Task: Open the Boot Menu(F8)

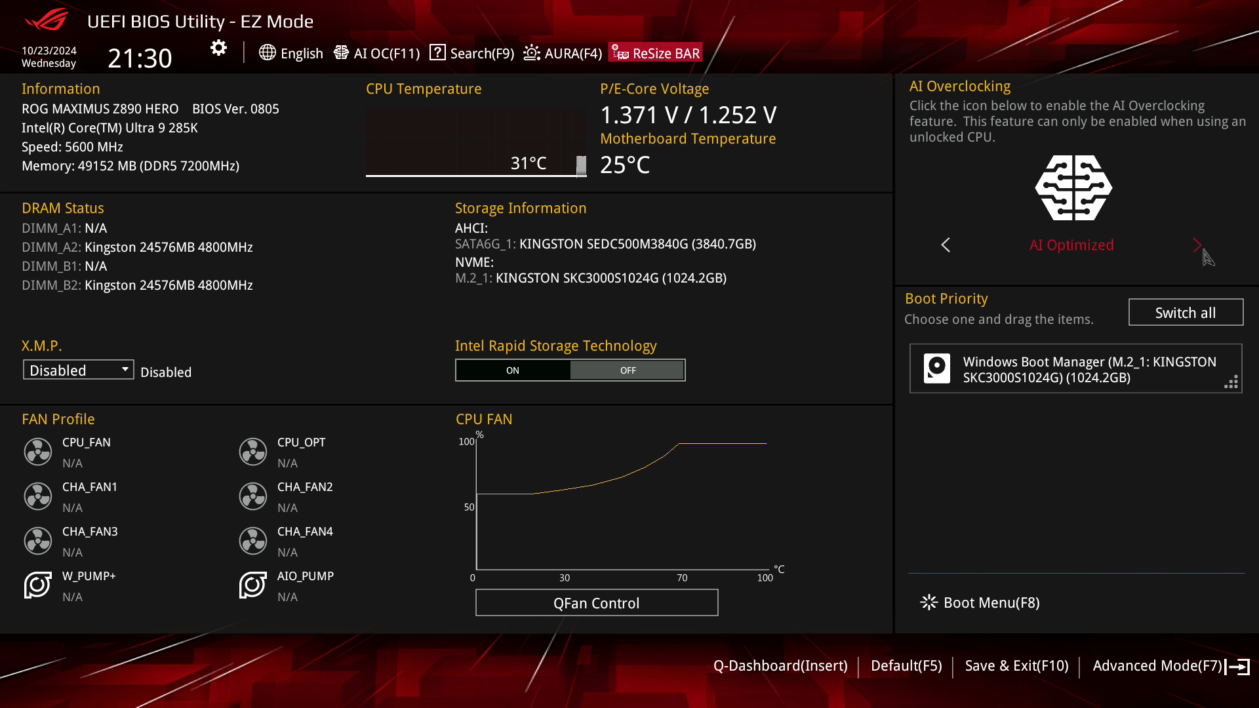Action: (980, 602)
